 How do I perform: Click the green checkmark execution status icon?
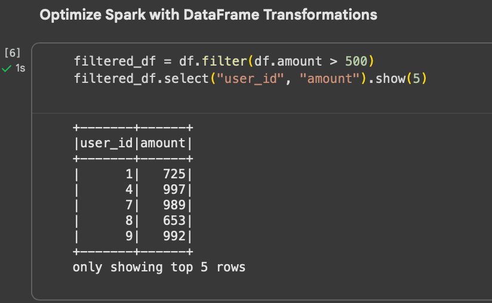click(x=7, y=69)
